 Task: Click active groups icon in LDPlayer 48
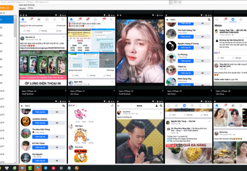point(233,19)
